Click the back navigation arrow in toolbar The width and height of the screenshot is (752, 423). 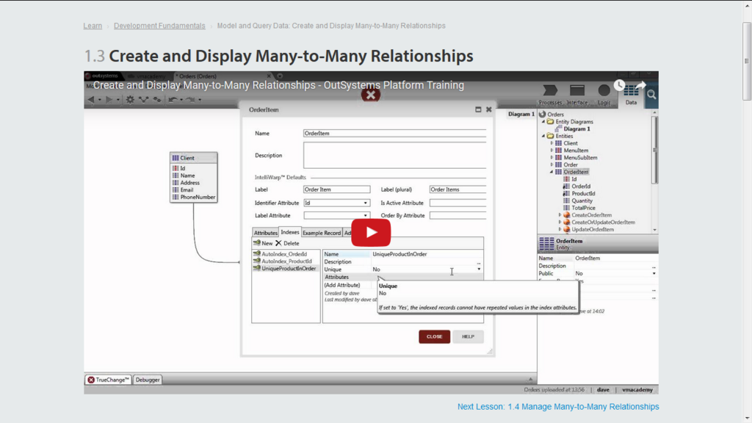tap(91, 100)
